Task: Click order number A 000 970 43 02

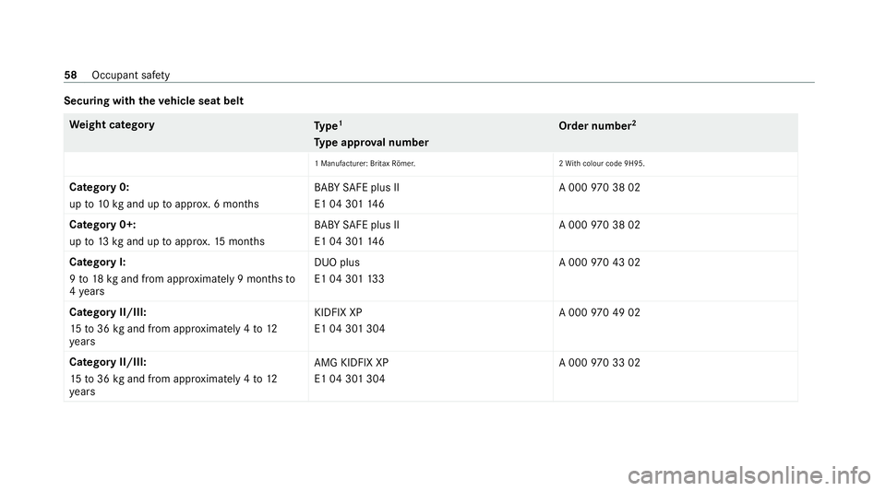Action: point(600,263)
